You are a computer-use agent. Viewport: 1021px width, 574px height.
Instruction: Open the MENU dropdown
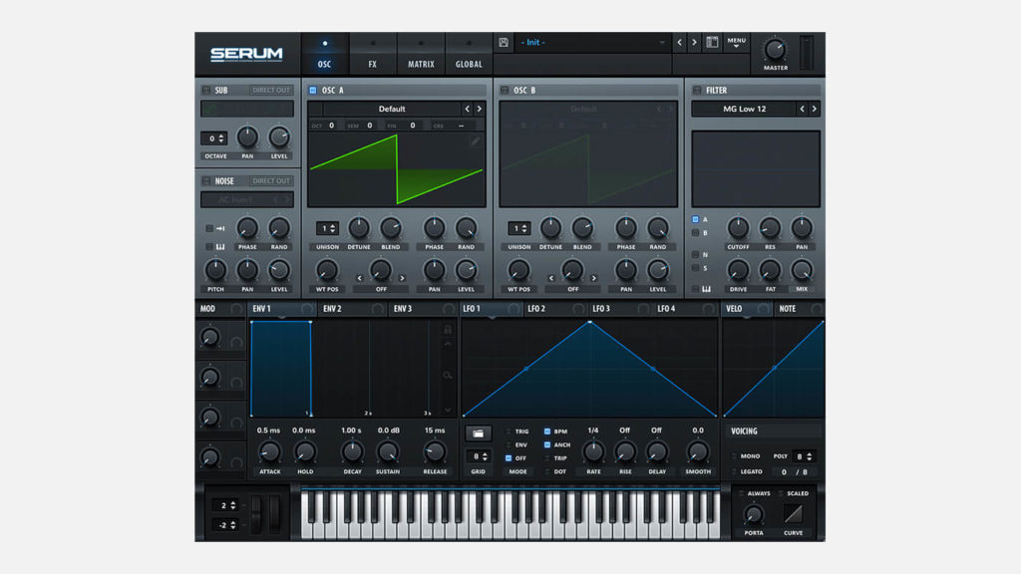[x=737, y=42]
